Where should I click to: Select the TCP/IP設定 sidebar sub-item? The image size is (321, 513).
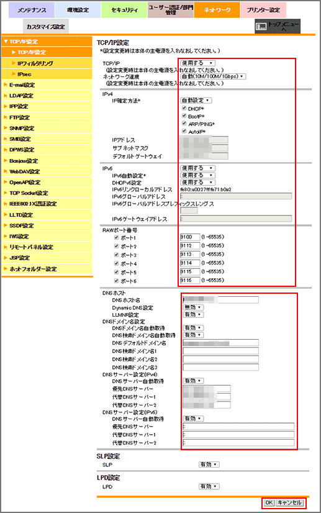click(x=47, y=52)
